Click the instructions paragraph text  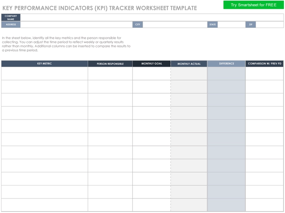(x=66, y=44)
